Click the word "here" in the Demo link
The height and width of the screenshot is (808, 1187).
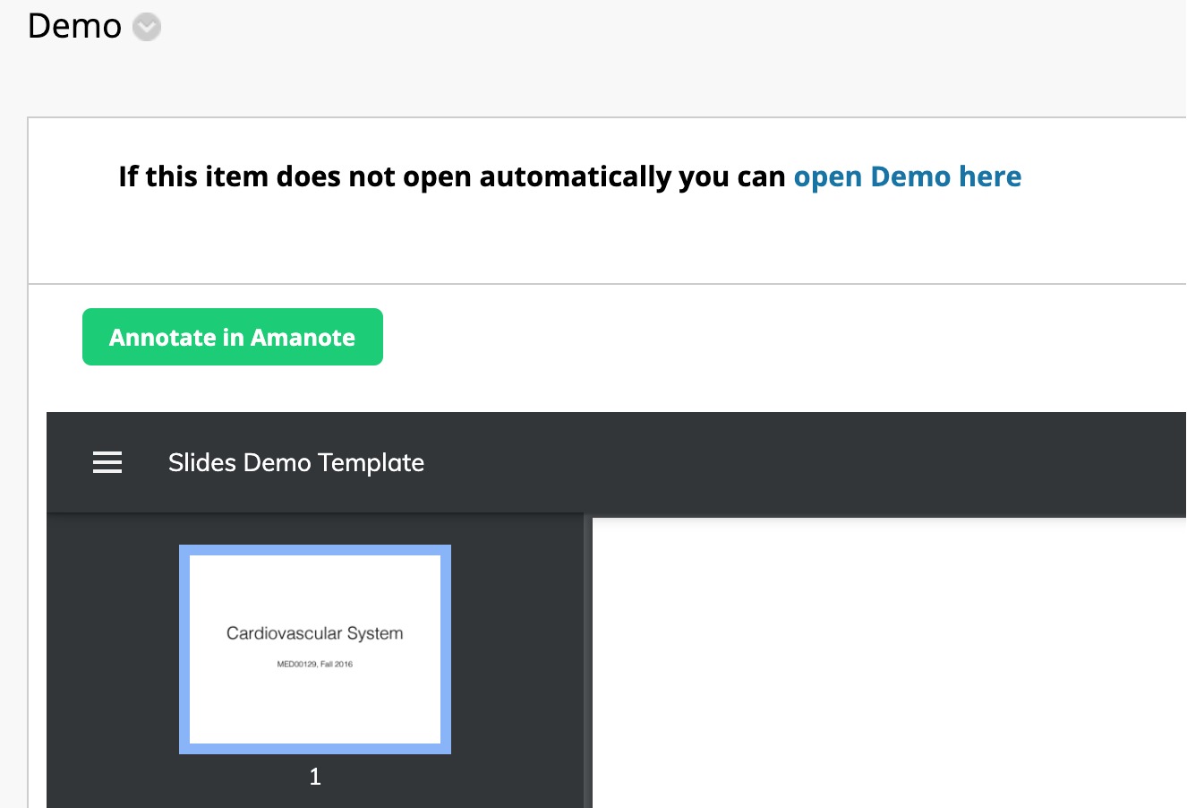tap(989, 176)
